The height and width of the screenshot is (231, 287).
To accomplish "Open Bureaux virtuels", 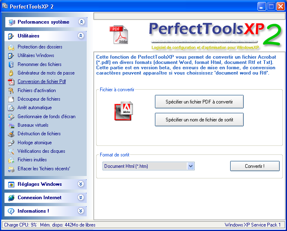I will [33, 125].
